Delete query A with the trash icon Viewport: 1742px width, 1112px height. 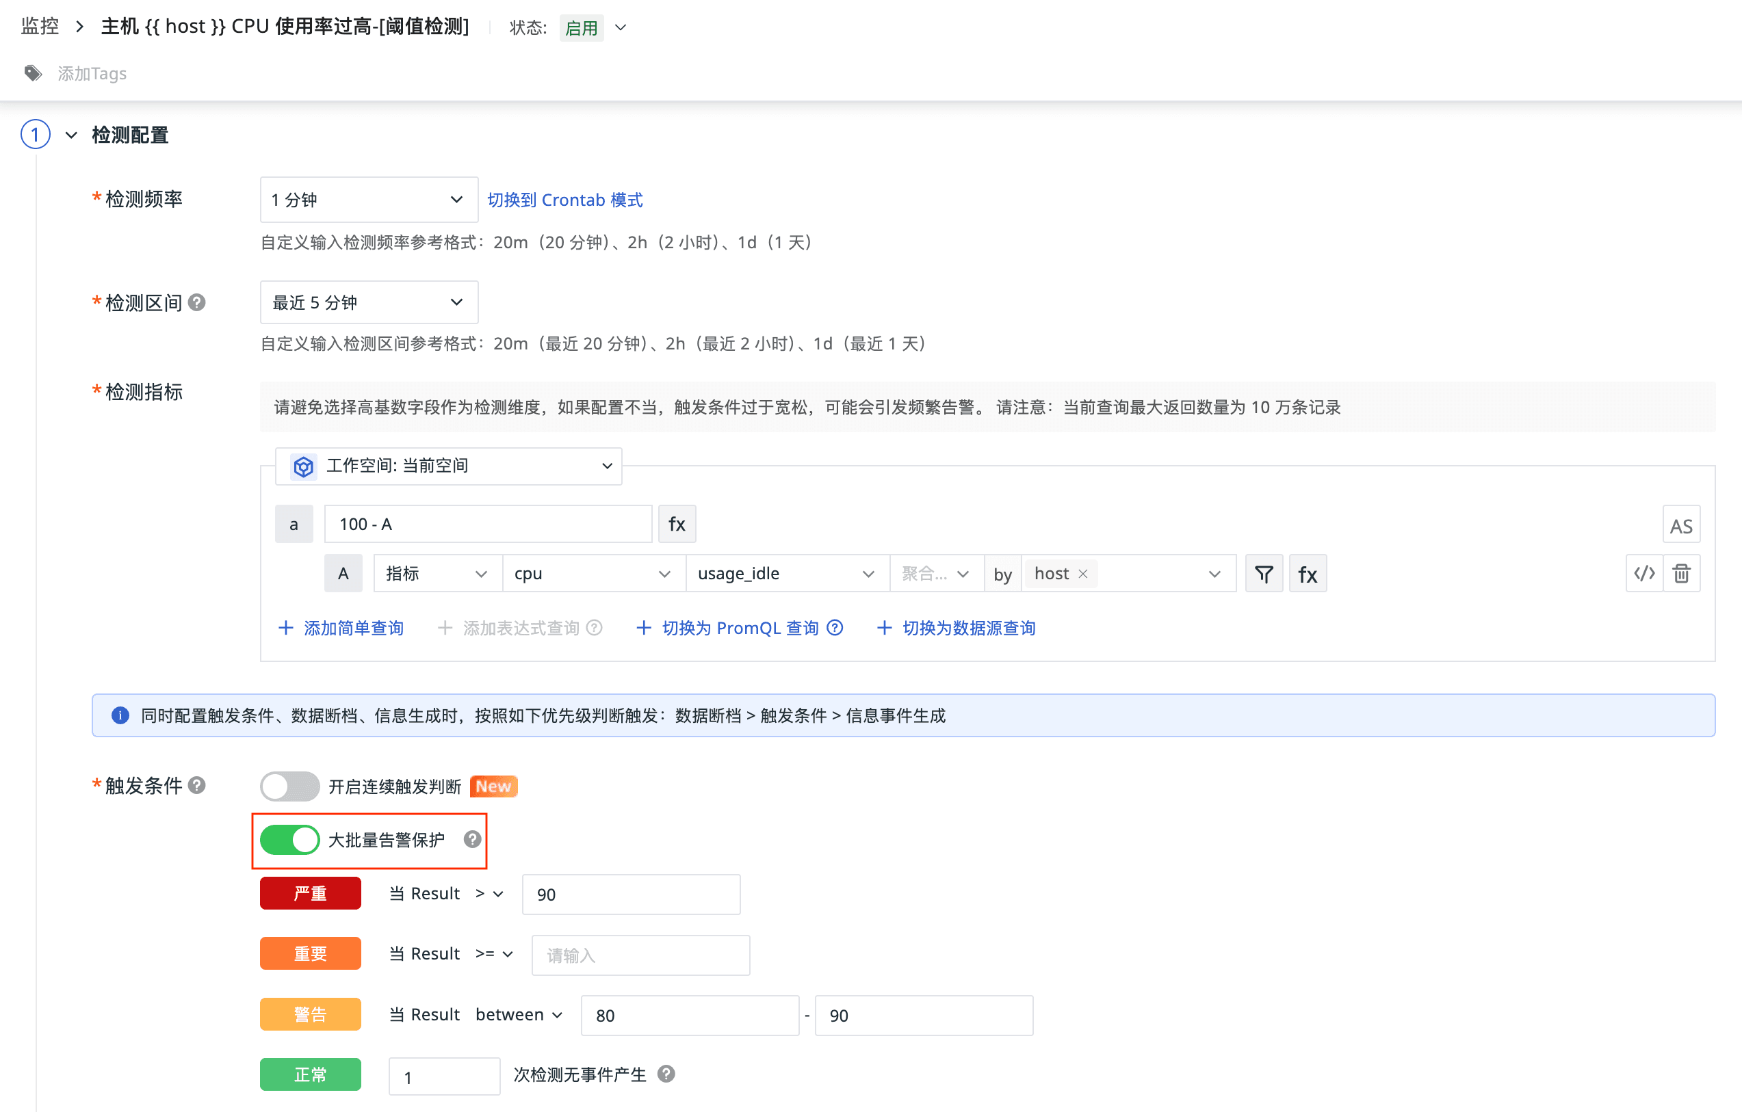tap(1681, 573)
